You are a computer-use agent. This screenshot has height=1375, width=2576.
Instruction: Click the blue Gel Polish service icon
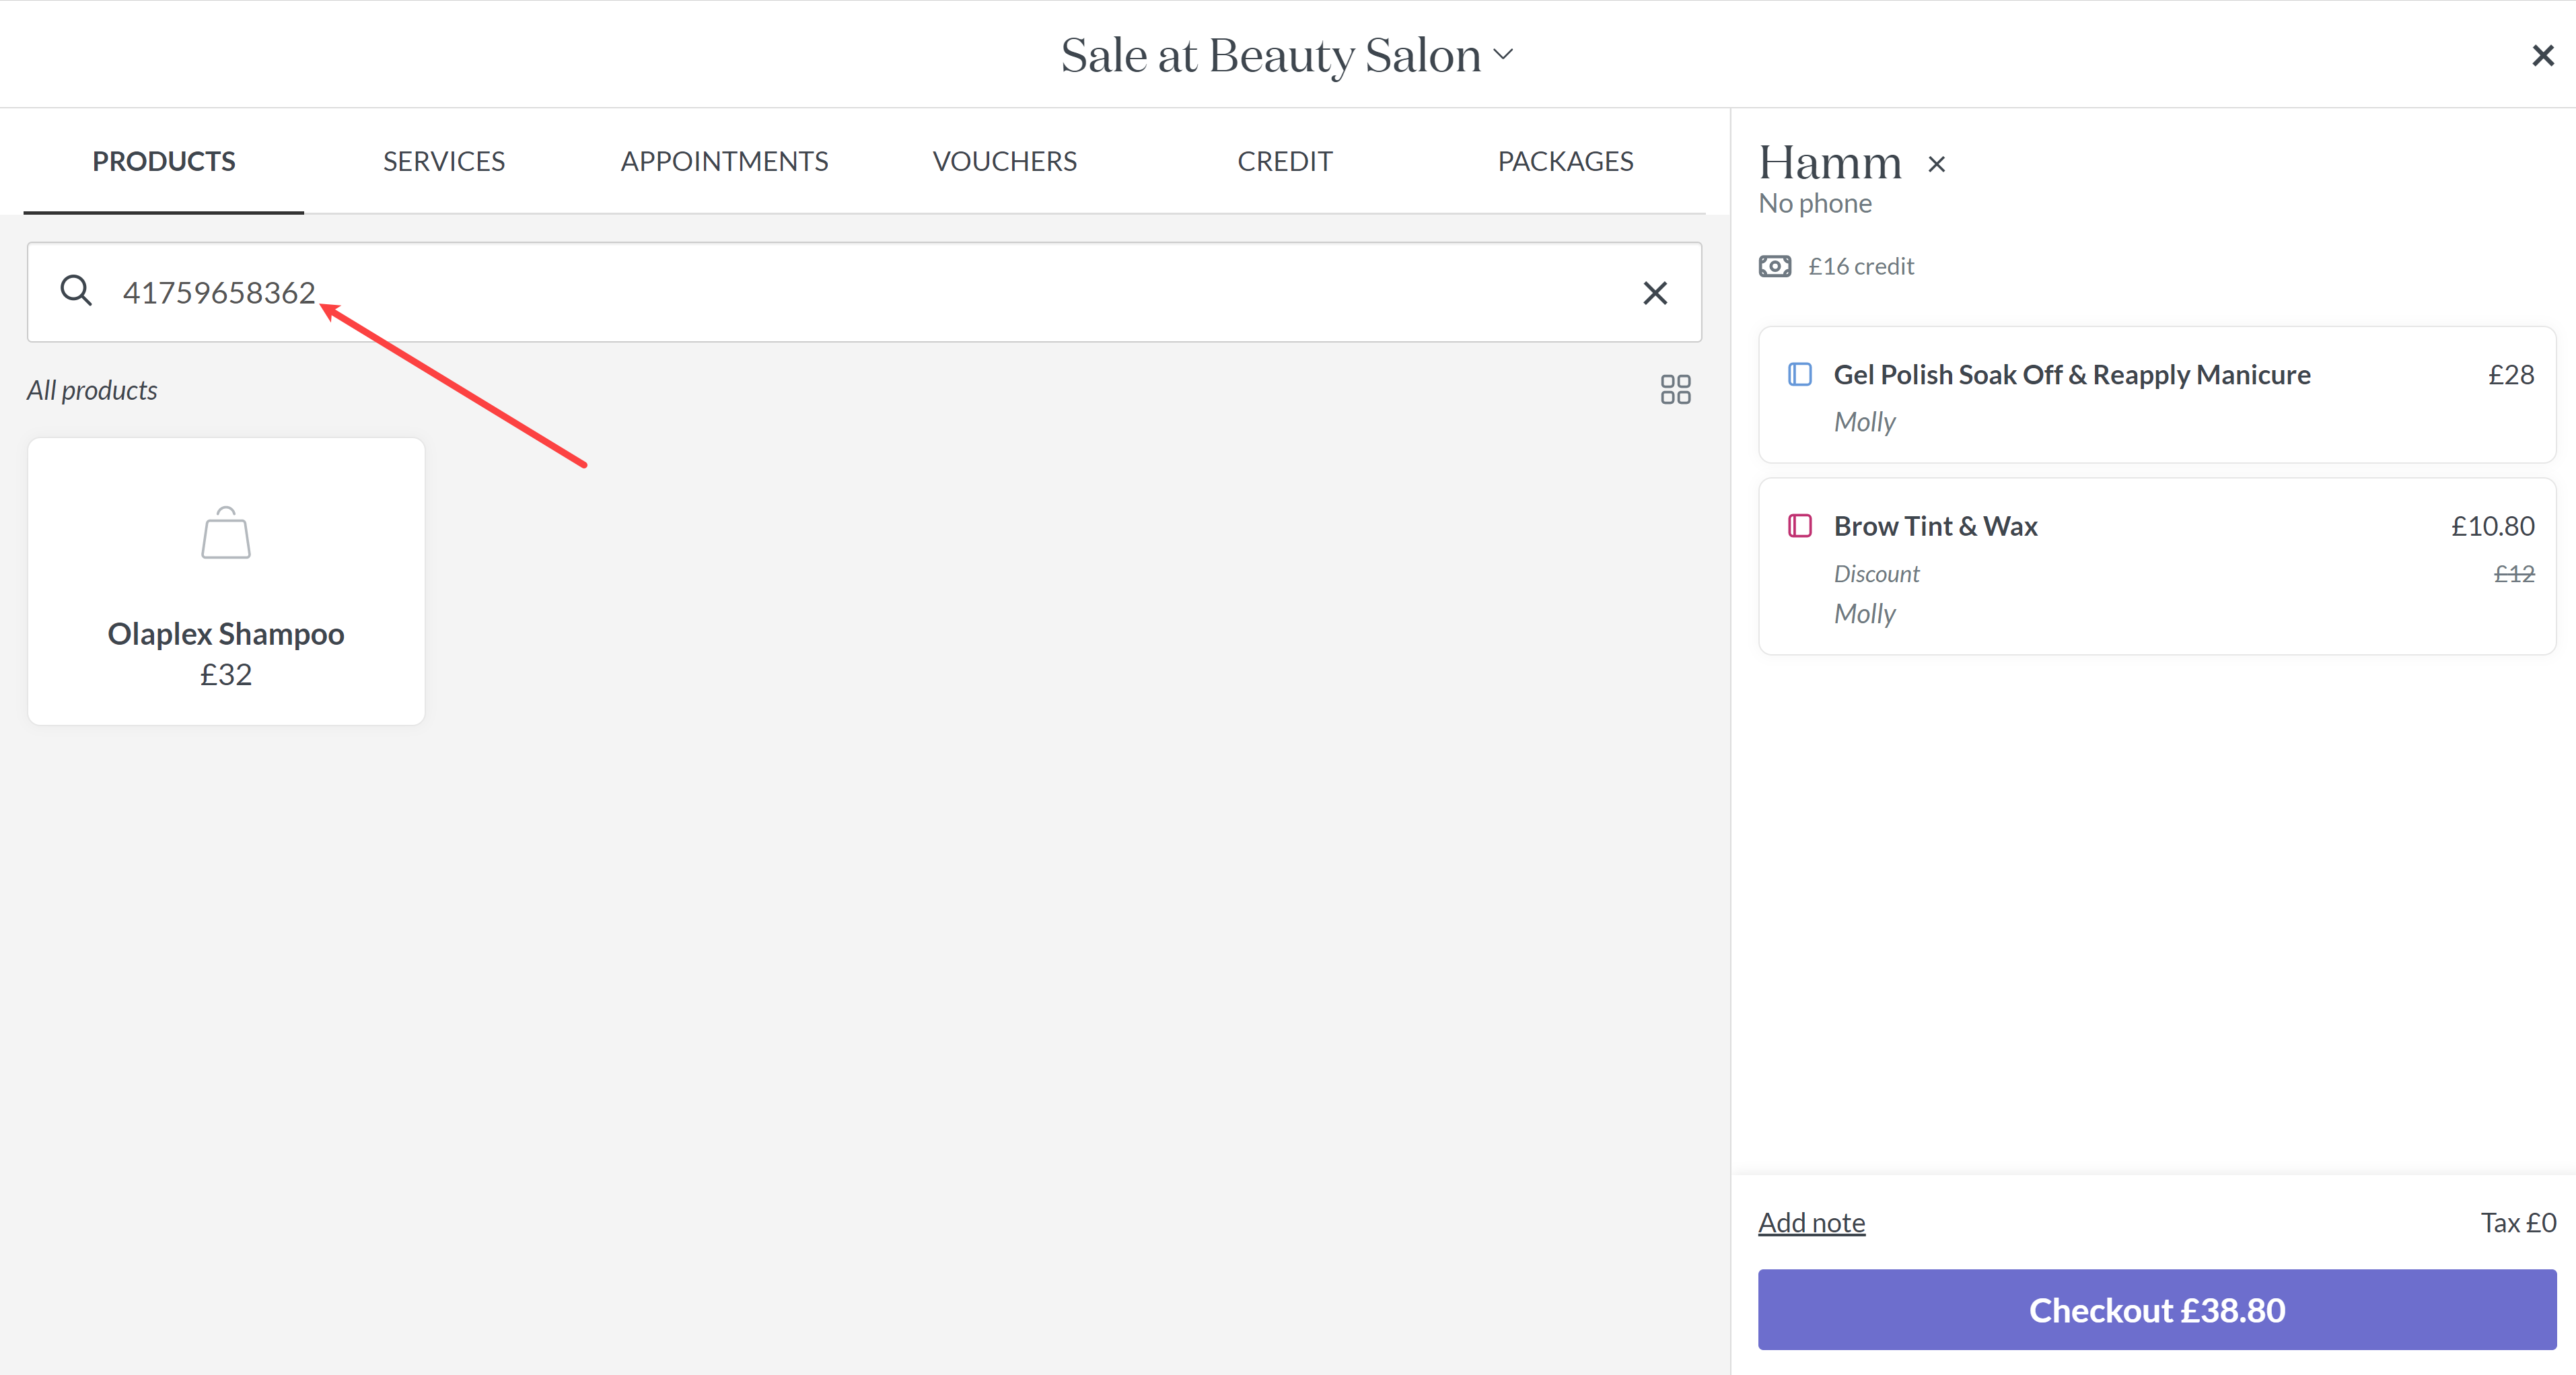tap(1800, 374)
